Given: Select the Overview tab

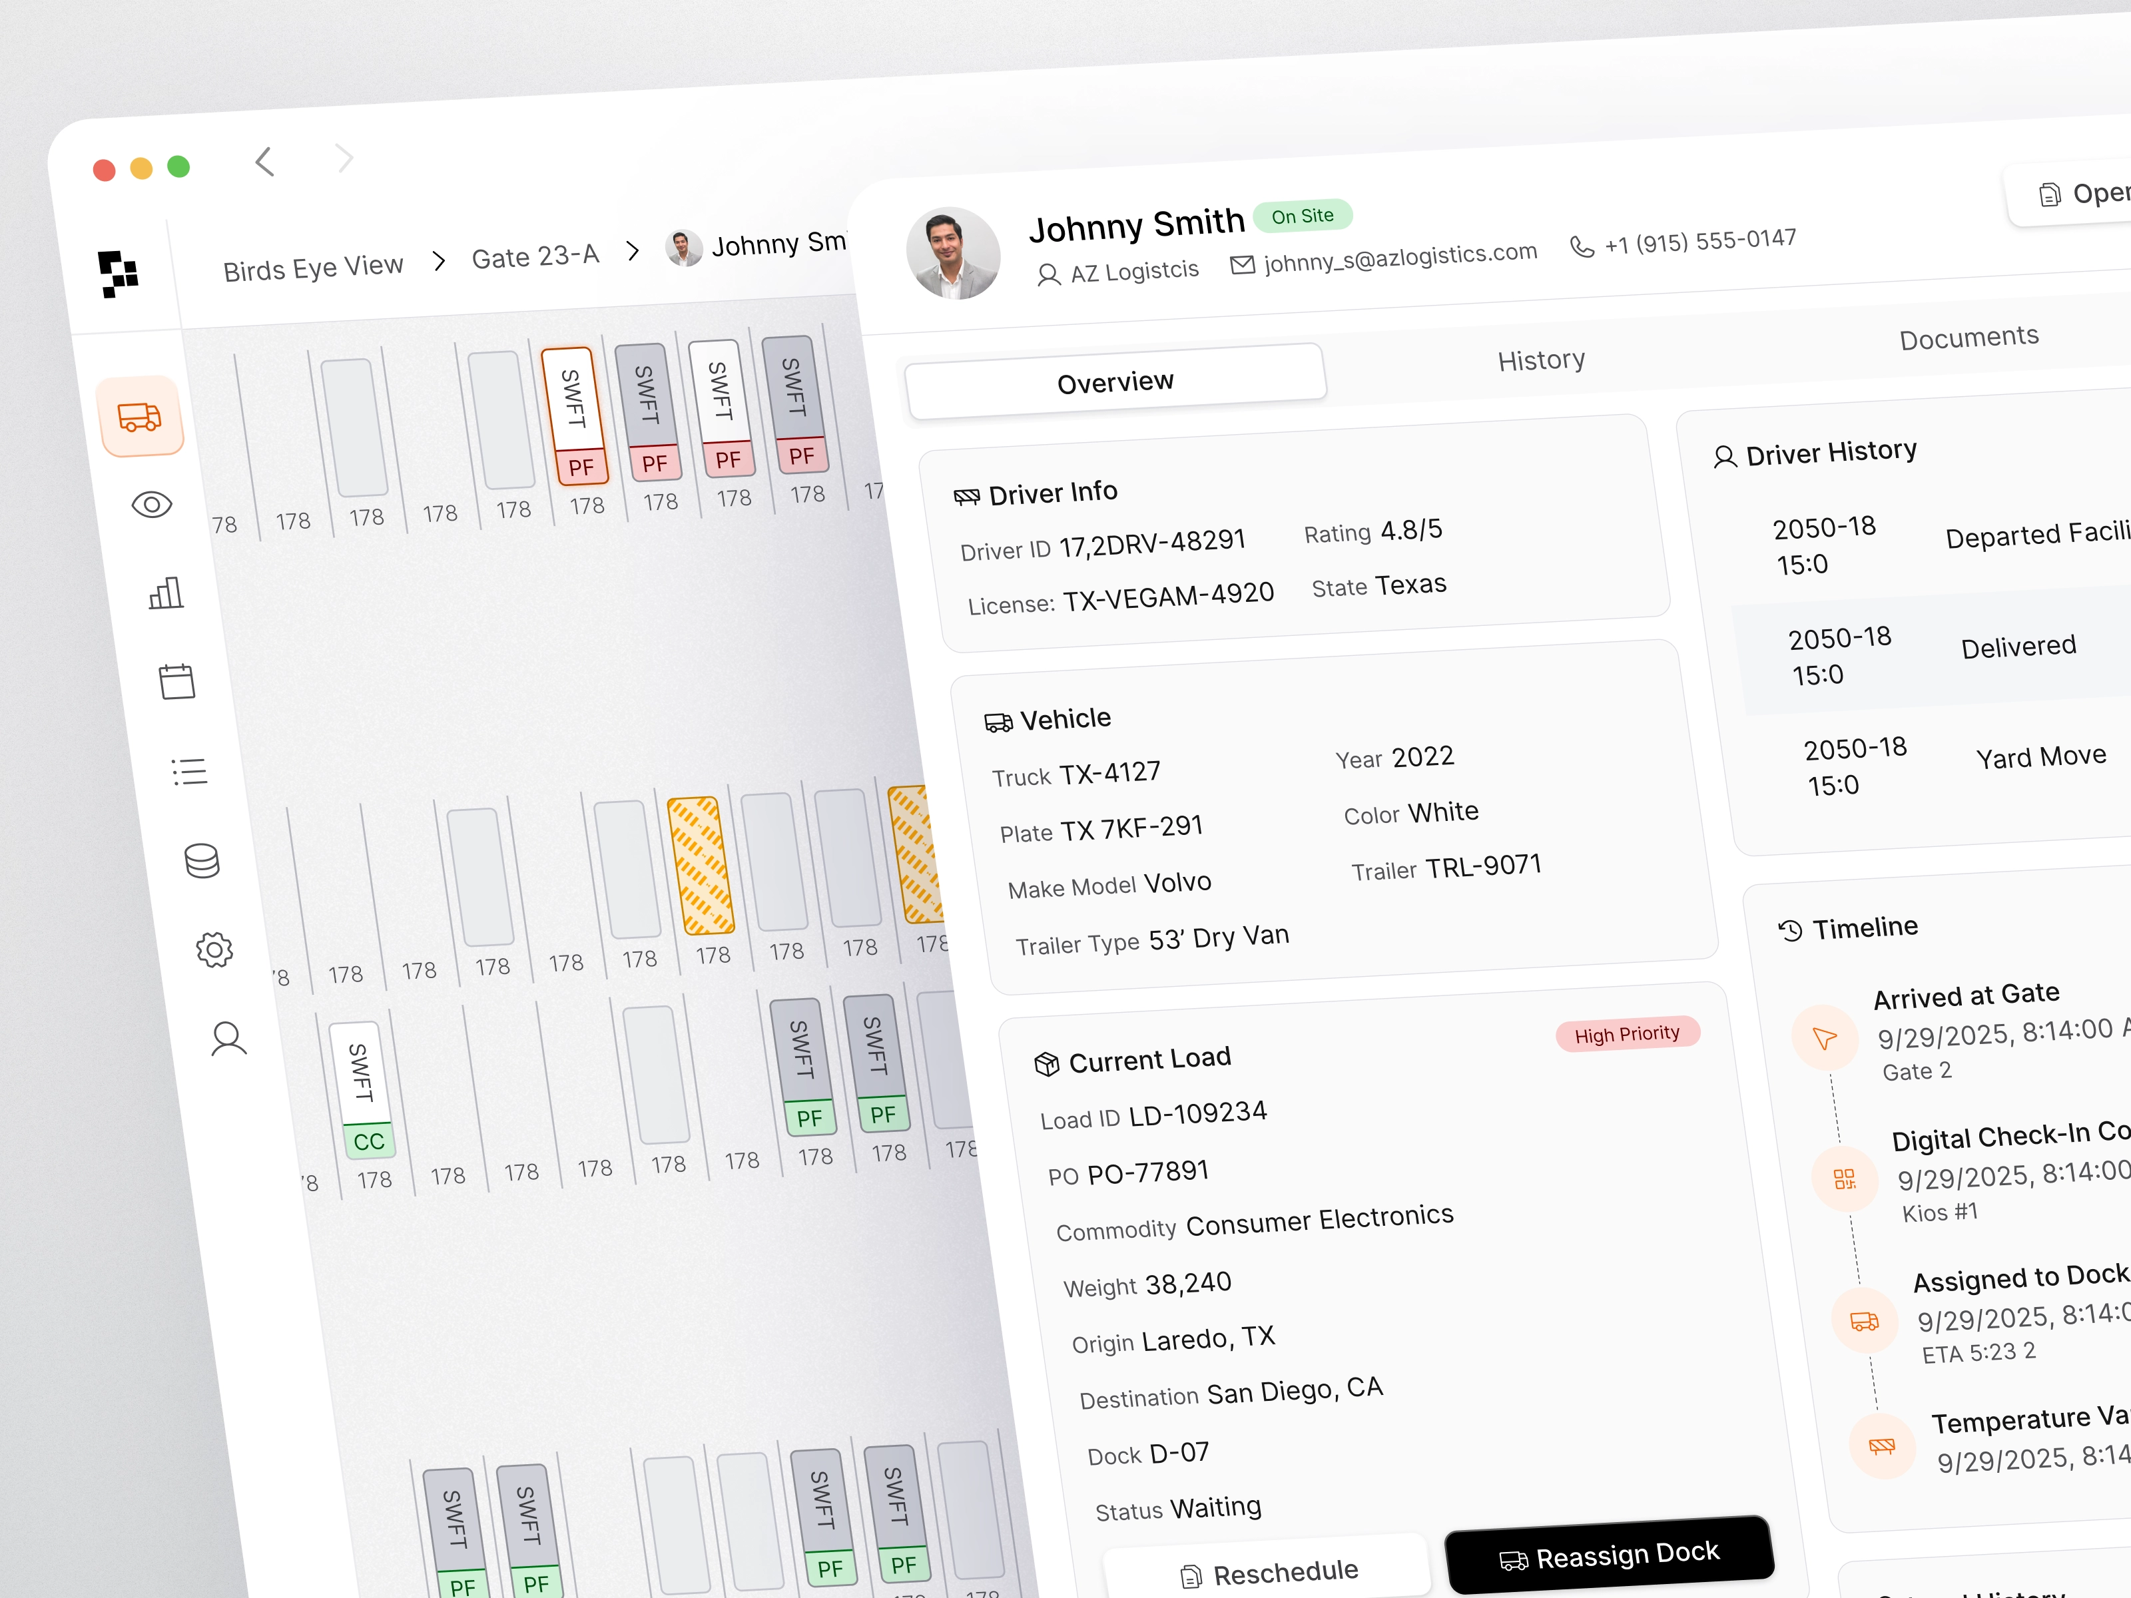Looking at the screenshot, I should click(1115, 382).
